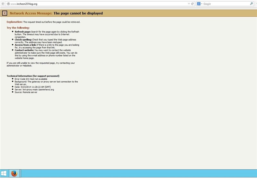Image resolution: width=257 pixels, height=179 pixels.
Task: Click the 'Technical Information' heading
Action: coord(33,76)
